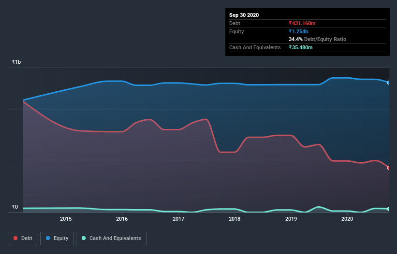Click the blue Equity endpoint marker

(389, 83)
